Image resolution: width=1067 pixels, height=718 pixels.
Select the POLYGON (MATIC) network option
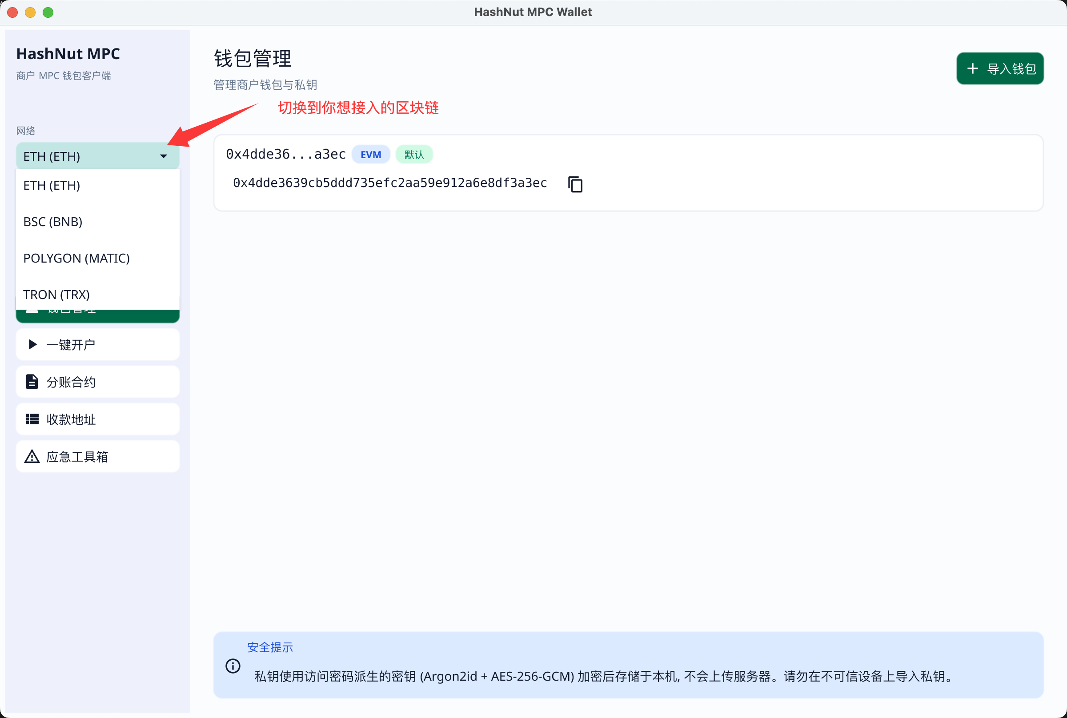[x=97, y=258]
